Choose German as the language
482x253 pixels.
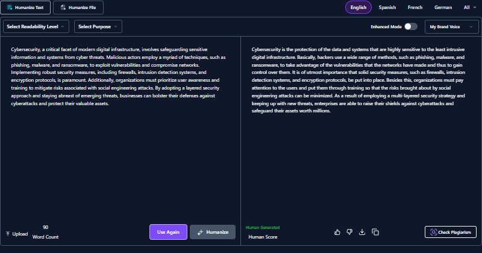[443, 7]
